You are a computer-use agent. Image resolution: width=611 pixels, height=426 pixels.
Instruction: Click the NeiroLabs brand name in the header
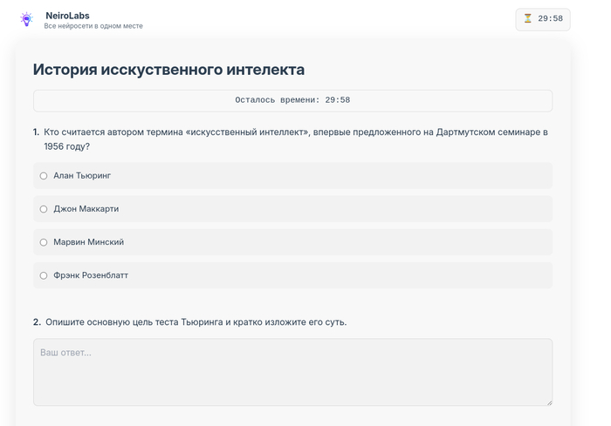[67, 15]
